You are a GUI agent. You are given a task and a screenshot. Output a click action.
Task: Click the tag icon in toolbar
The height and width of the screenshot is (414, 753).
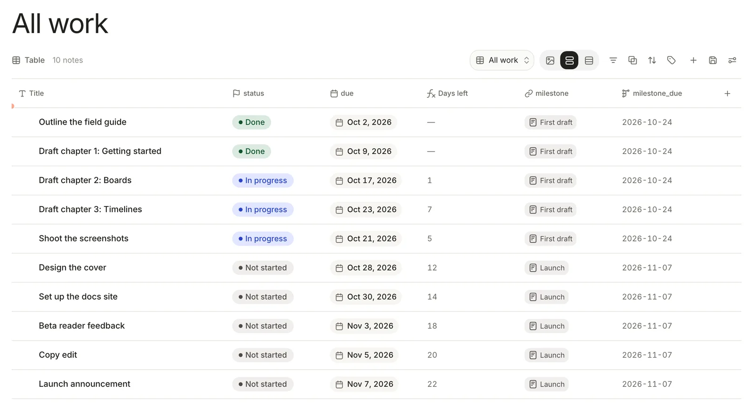pos(672,60)
